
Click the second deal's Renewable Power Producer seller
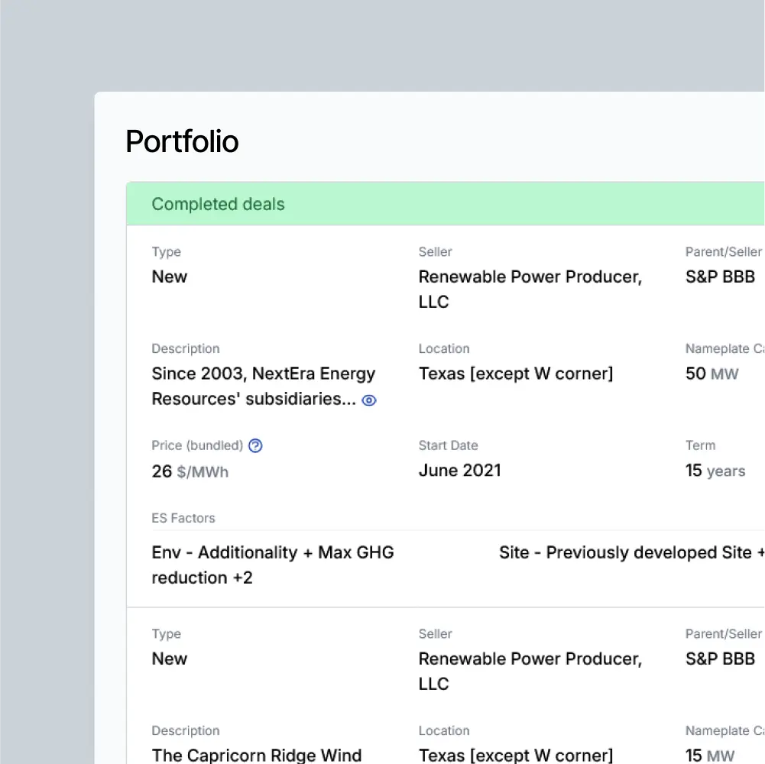pos(530,671)
